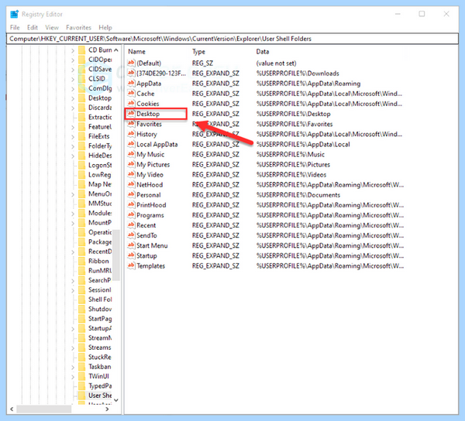Expand the MenuOr key arrow
Viewport: 465px width, 421px height.
pos(73,194)
